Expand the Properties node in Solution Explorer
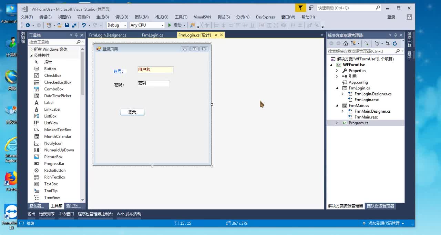441x235 pixels. coord(337,71)
